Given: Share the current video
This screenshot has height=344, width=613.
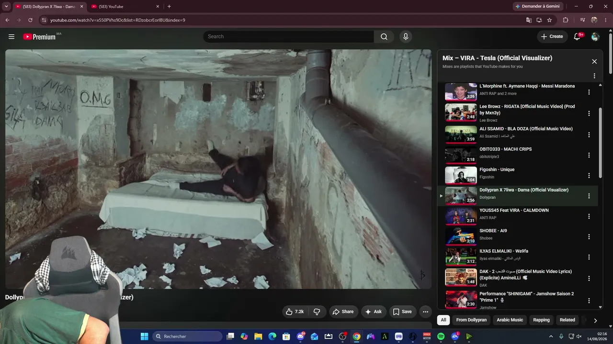Looking at the screenshot, I should pos(343,312).
